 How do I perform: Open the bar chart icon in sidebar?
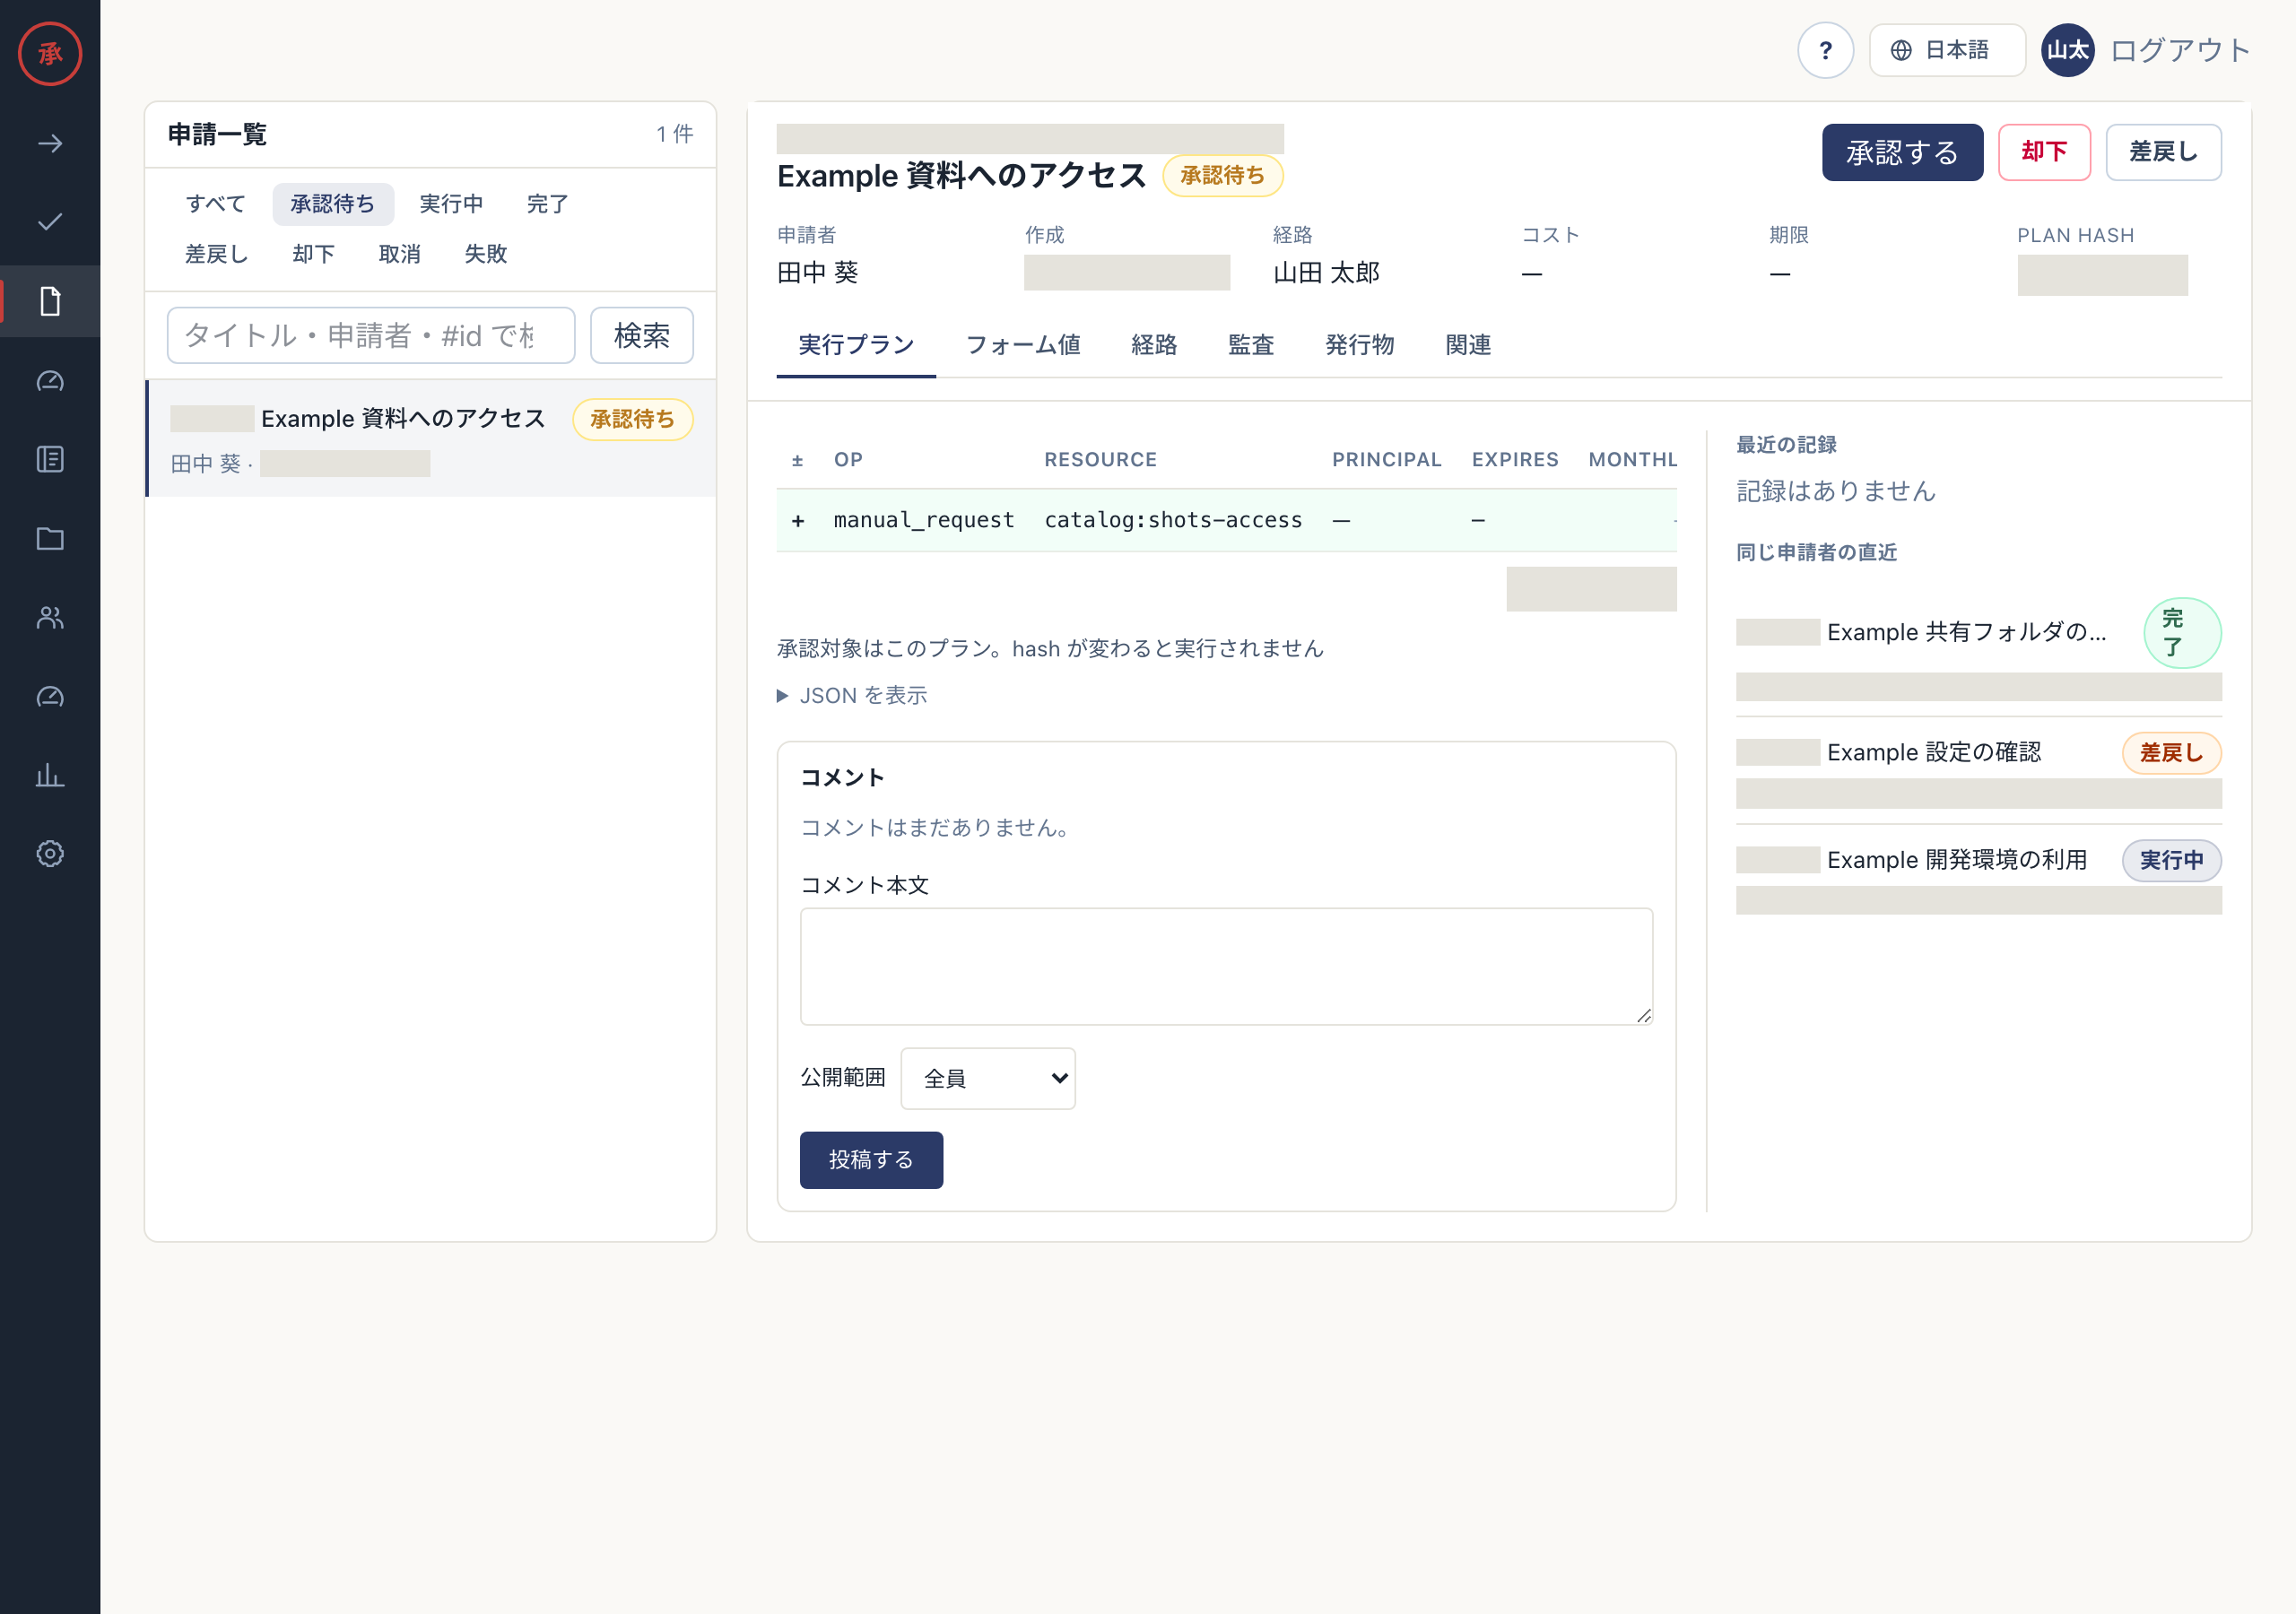tap(50, 775)
